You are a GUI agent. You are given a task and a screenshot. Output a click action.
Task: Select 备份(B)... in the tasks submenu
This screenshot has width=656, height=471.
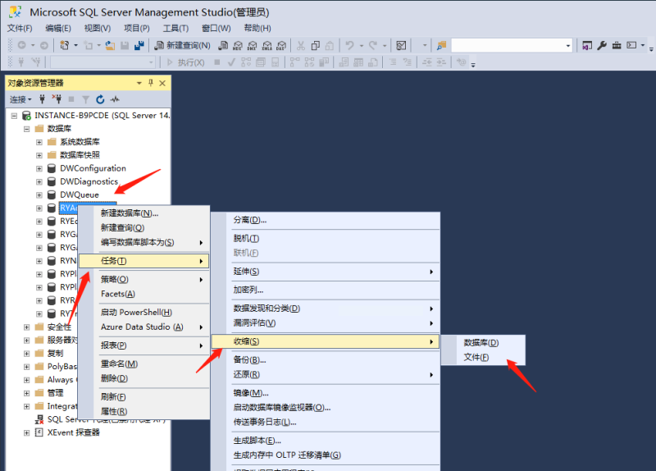click(326, 360)
